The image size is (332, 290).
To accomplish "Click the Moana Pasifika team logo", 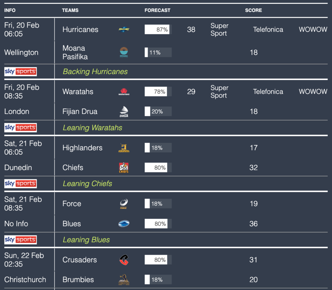I will pos(124,52).
